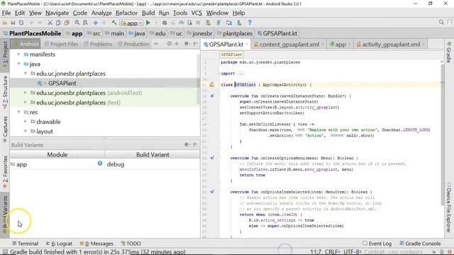Hide the Project tool window icon

[x=196, y=44]
